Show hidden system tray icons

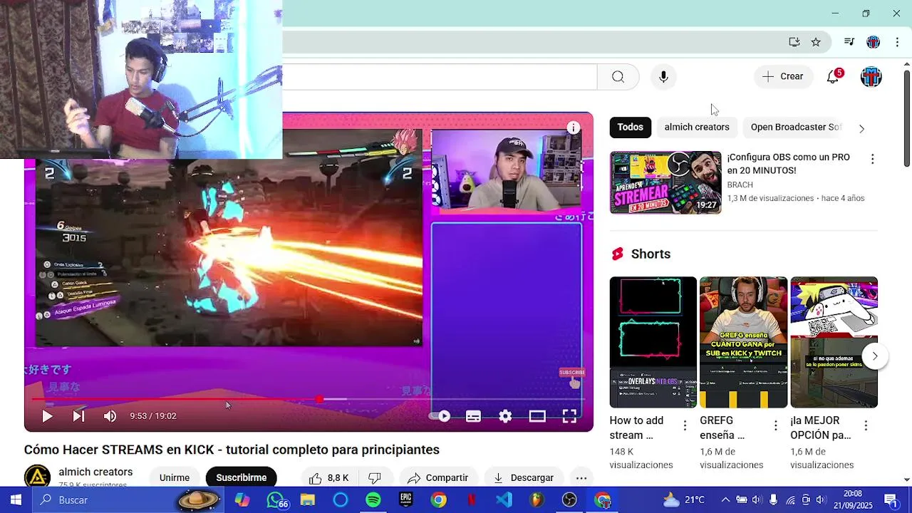coord(725,500)
